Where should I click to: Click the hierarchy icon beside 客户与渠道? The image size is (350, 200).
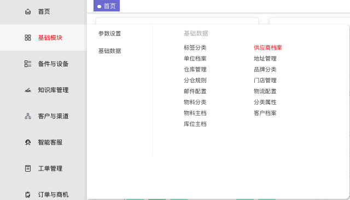[28, 116]
